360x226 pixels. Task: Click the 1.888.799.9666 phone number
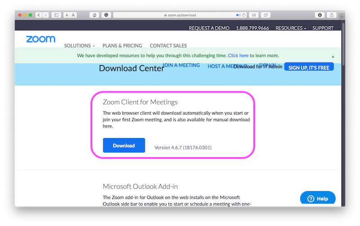pyautogui.click(x=252, y=28)
